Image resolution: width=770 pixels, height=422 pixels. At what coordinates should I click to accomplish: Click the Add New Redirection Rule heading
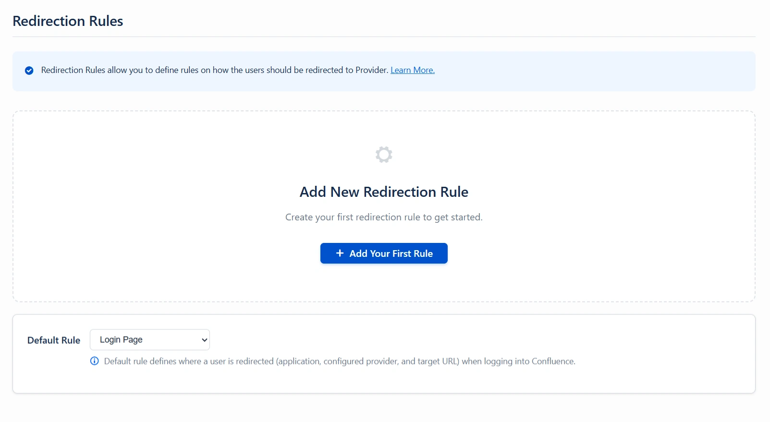(384, 192)
